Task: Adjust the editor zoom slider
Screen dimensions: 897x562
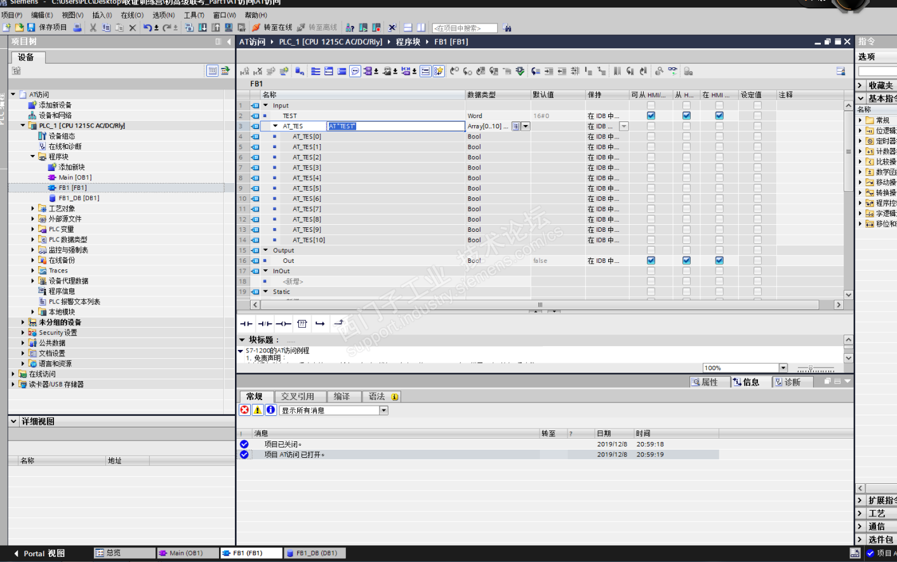Action: click(811, 368)
